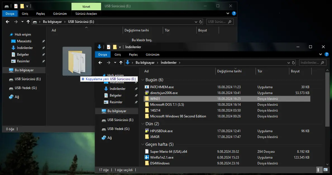Screen dimensions: 332x175
Task: Click properties icon in USB window title bar
Action: click(x=16, y=6)
